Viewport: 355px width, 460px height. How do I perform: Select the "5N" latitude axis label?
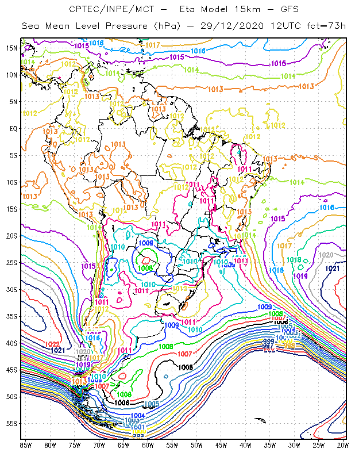(13, 102)
